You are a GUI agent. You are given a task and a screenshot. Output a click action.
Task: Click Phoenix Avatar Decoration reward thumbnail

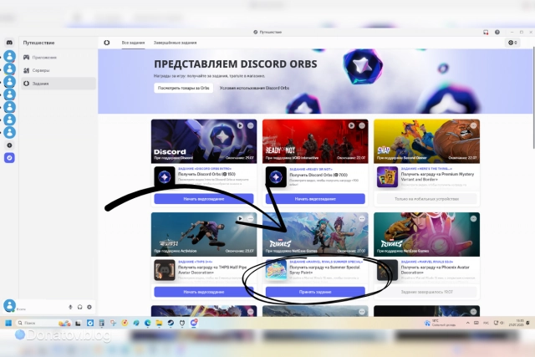click(387, 270)
